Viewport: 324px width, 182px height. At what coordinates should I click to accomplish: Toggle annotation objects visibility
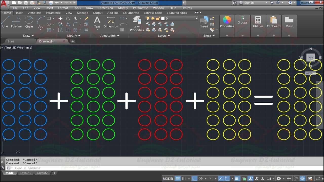pos(251,178)
